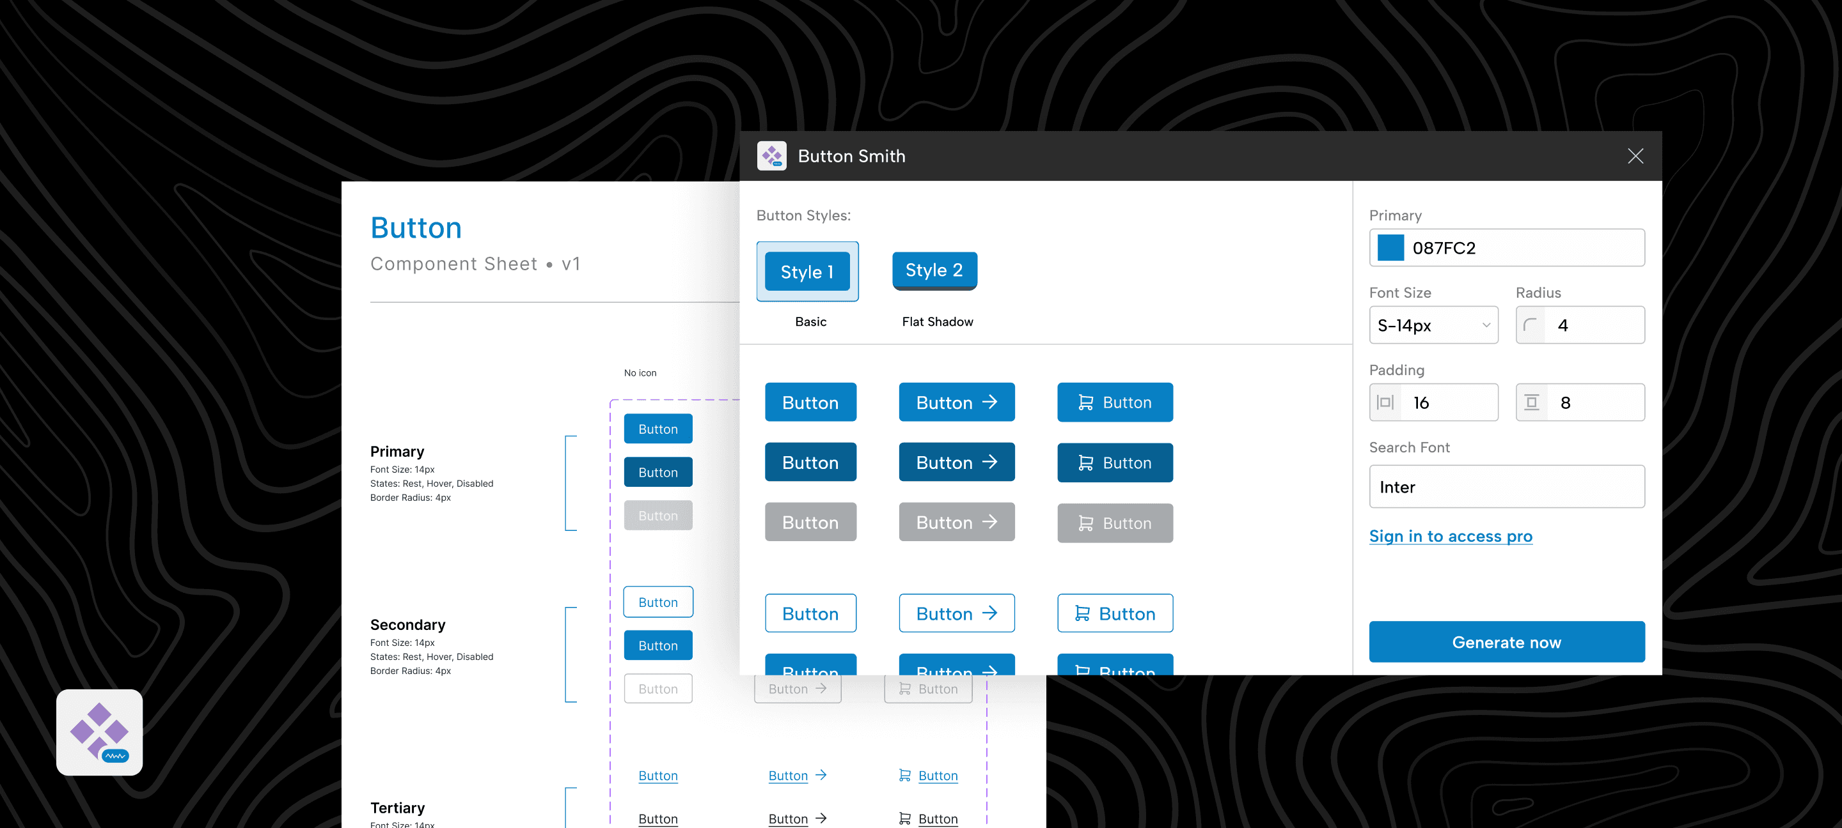Close the Button Smith plugin window
This screenshot has width=1842, height=828.
(1635, 156)
